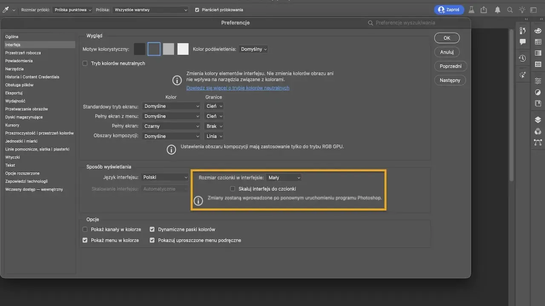Open the Libraries panel icon
The image size is (545, 306).
pos(538,103)
